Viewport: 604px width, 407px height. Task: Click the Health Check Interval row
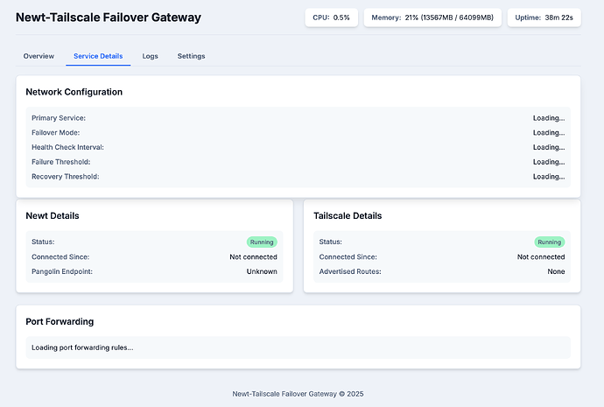(298, 147)
